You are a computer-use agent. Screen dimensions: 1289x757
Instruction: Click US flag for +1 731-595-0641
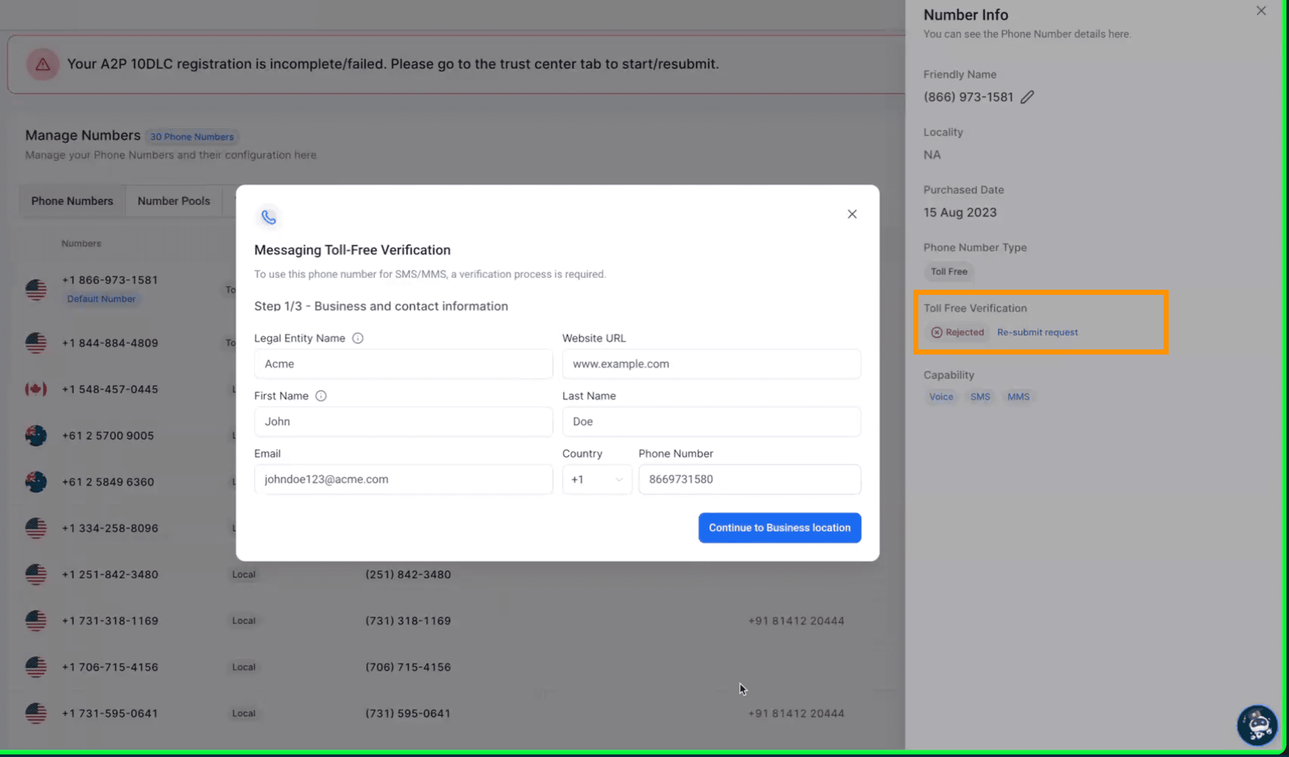tap(36, 714)
